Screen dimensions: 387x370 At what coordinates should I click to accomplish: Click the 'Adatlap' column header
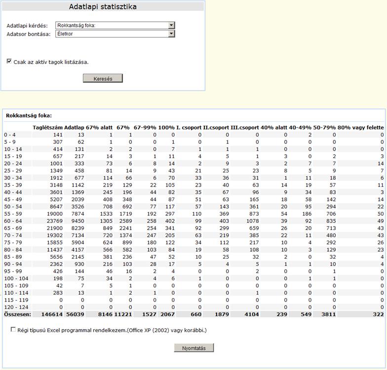pos(74,128)
